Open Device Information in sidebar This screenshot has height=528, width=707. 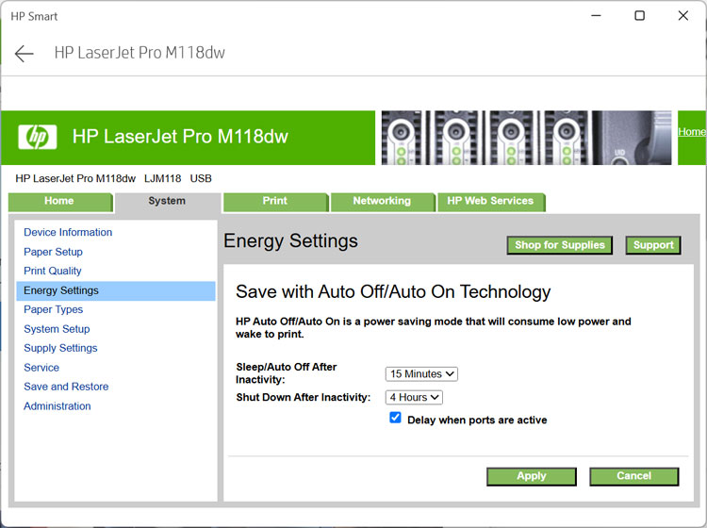(x=68, y=232)
